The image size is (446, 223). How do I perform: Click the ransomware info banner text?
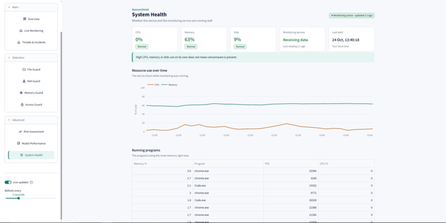(186, 57)
